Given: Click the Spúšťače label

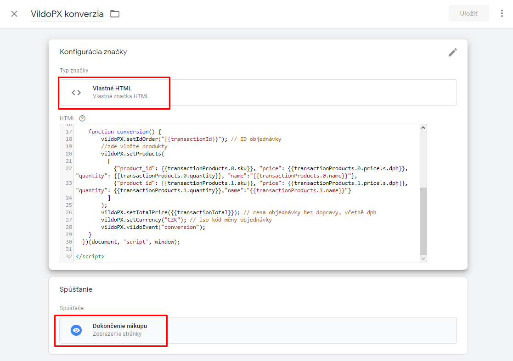Looking at the screenshot, I should click(72, 308).
